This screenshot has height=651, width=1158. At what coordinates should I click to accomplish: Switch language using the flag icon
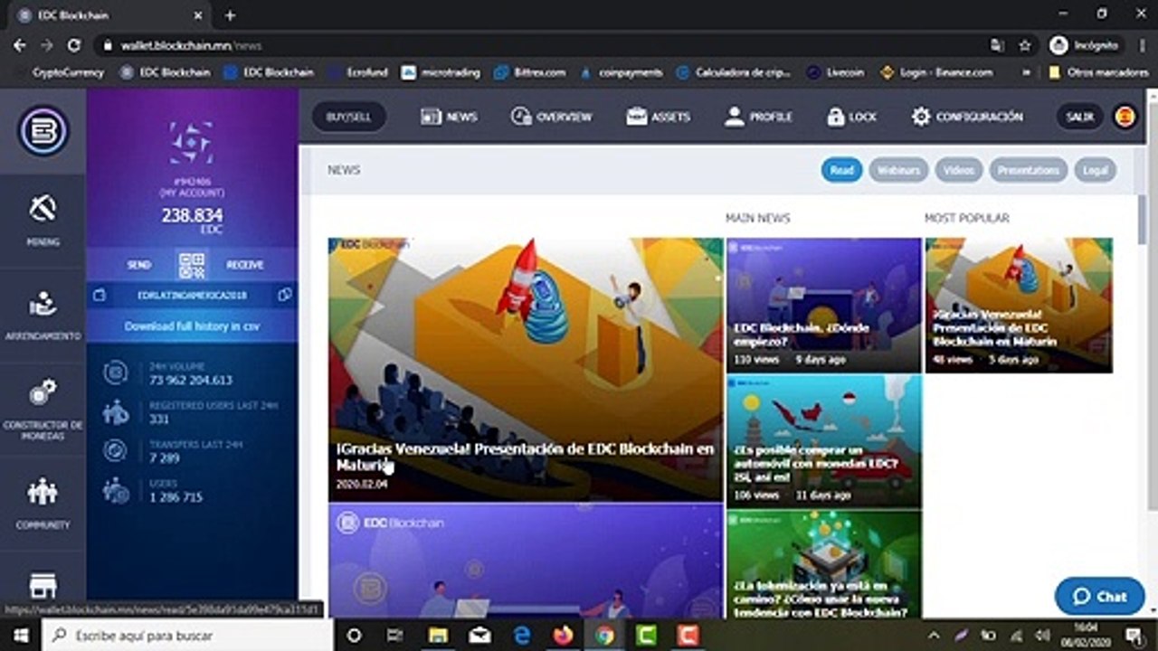click(x=1125, y=117)
